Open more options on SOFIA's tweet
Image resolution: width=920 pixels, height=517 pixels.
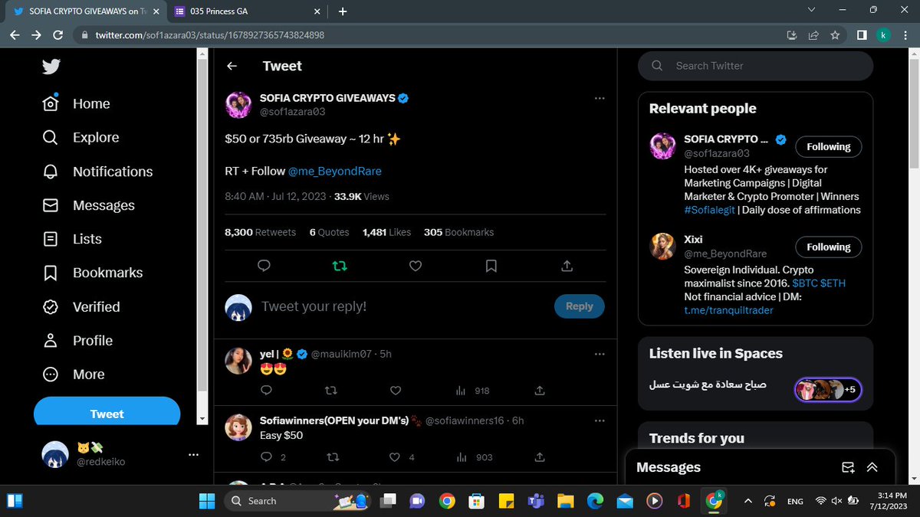(x=600, y=99)
